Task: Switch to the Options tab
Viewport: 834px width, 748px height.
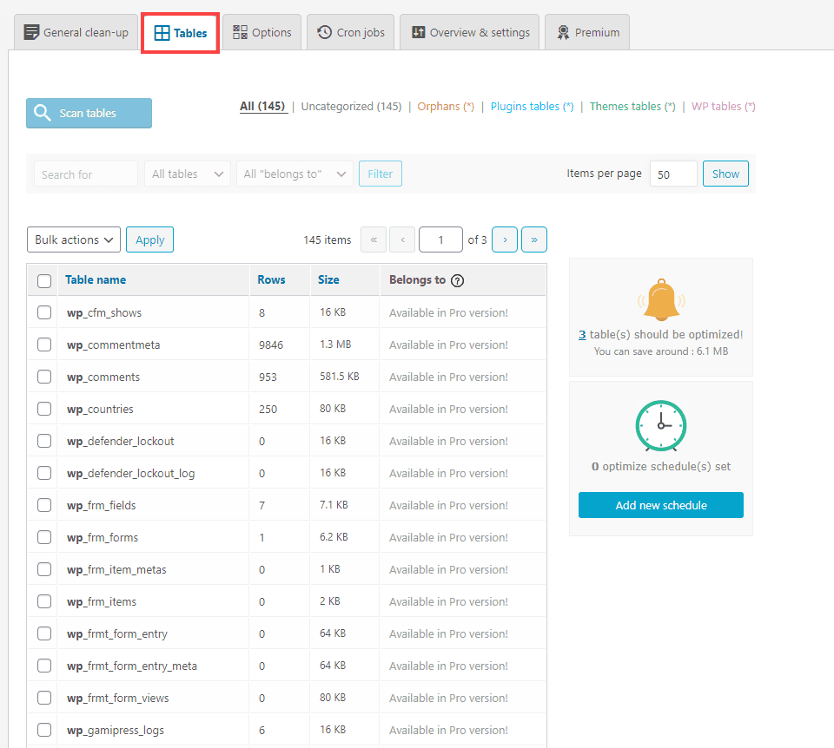Action: (x=262, y=32)
